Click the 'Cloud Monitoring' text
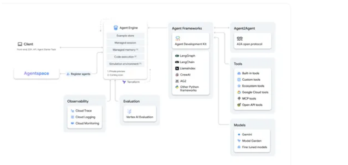Image resolution: width=348 pixels, height=165 pixels. (x=87, y=123)
